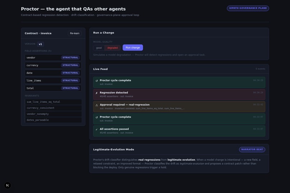Click the v1 version tag
The height and width of the screenshot is (193, 290).
[40, 44]
